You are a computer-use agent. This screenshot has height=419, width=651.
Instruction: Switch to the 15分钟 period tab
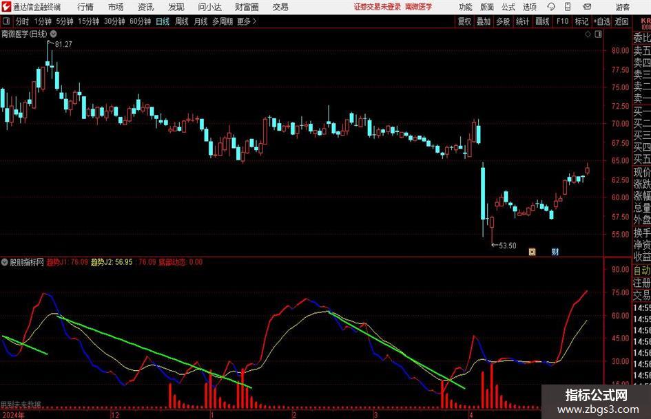(x=89, y=21)
